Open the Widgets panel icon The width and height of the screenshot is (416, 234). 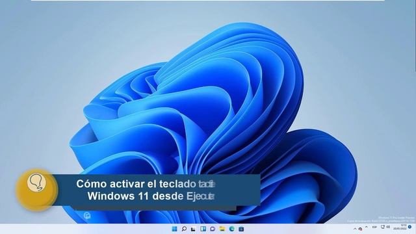[203, 229]
